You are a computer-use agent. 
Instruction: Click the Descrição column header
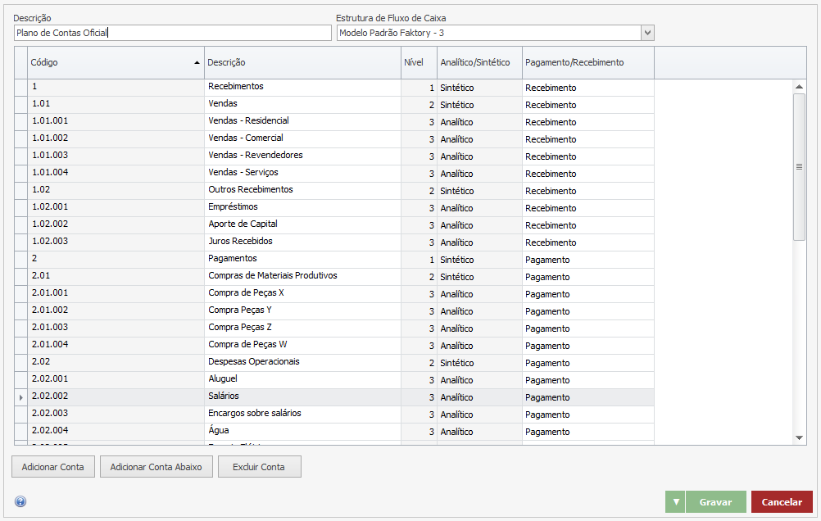pos(302,63)
